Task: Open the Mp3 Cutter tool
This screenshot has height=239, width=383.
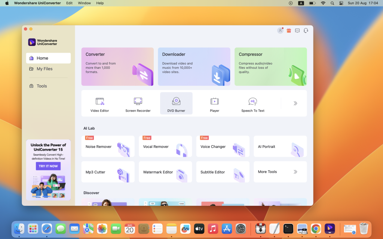Action: point(108,172)
